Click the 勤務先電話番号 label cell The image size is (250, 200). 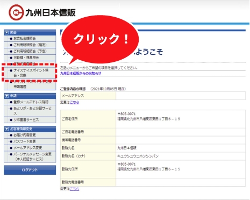coord(88,182)
